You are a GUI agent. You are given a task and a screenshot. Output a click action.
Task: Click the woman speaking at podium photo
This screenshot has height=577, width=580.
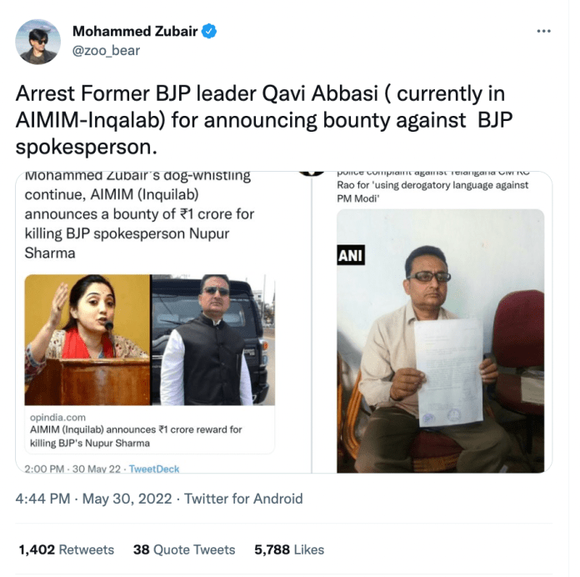click(87, 339)
